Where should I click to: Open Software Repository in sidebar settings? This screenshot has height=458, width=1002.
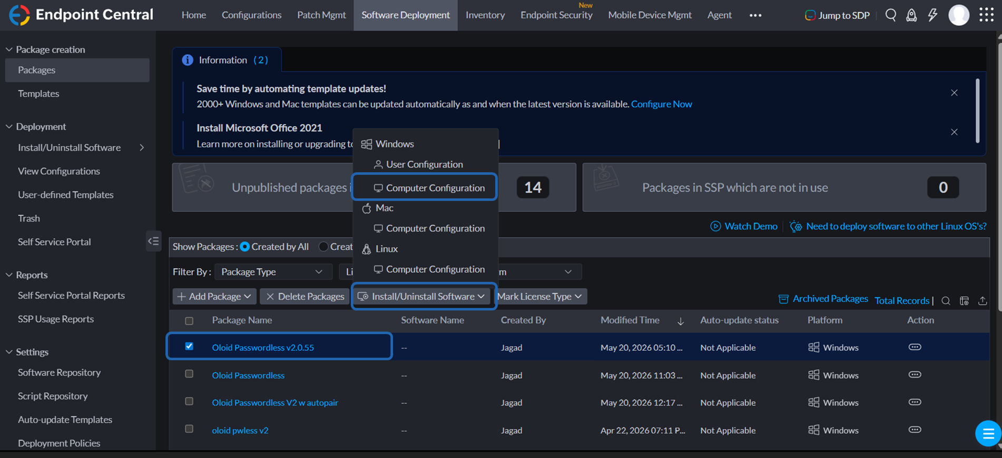[x=59, y=372]
